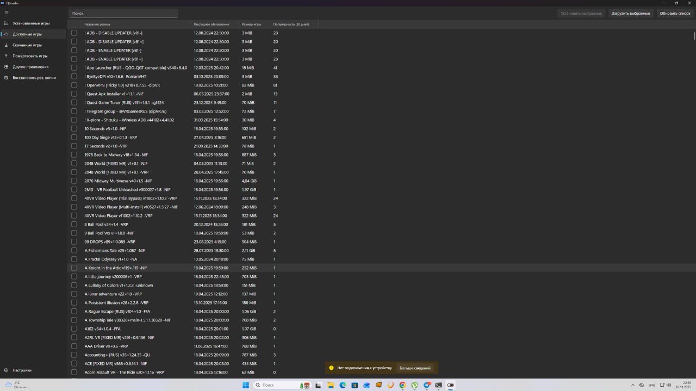
Task: Open Восстановить рез. копии
Action: click(x=34, y=78)
